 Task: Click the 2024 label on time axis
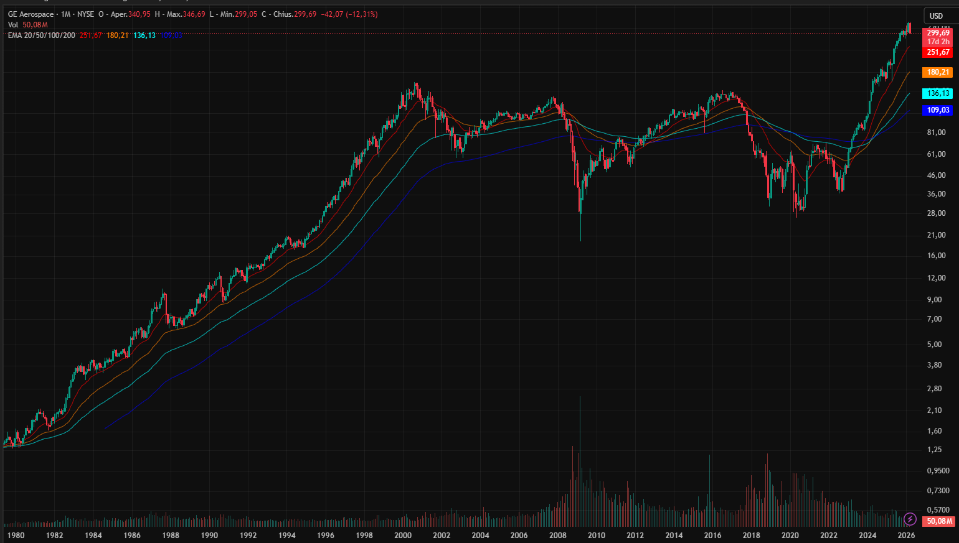tap(867, 536)
